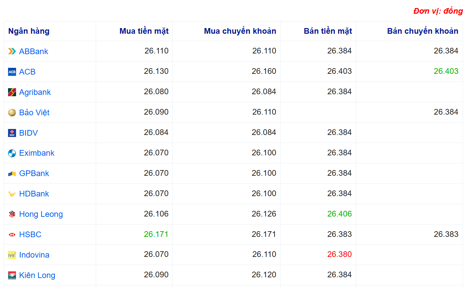Viewport: 467px width, 289px height.
Task: Click the Bảo Việt logo icon
Action: [12, 113]
